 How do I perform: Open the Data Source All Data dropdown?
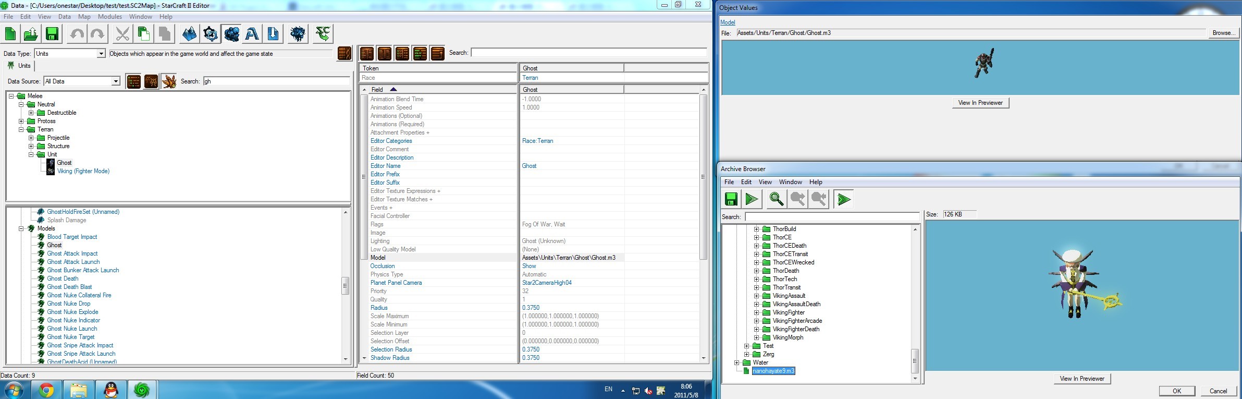[x=116, y=81]
